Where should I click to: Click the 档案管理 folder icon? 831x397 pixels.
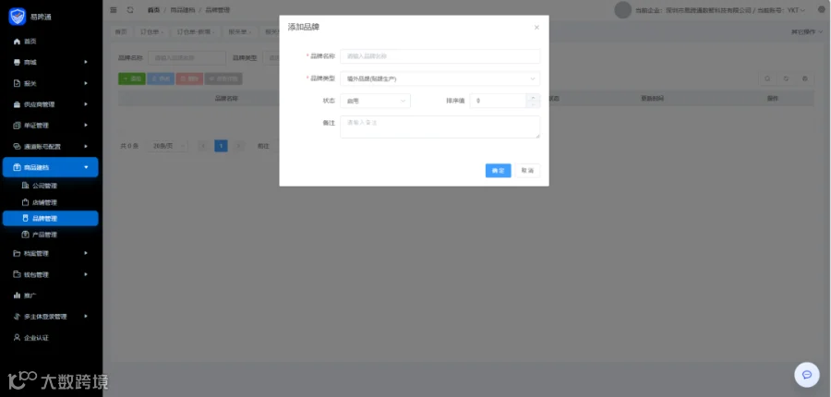click(17, 253)
